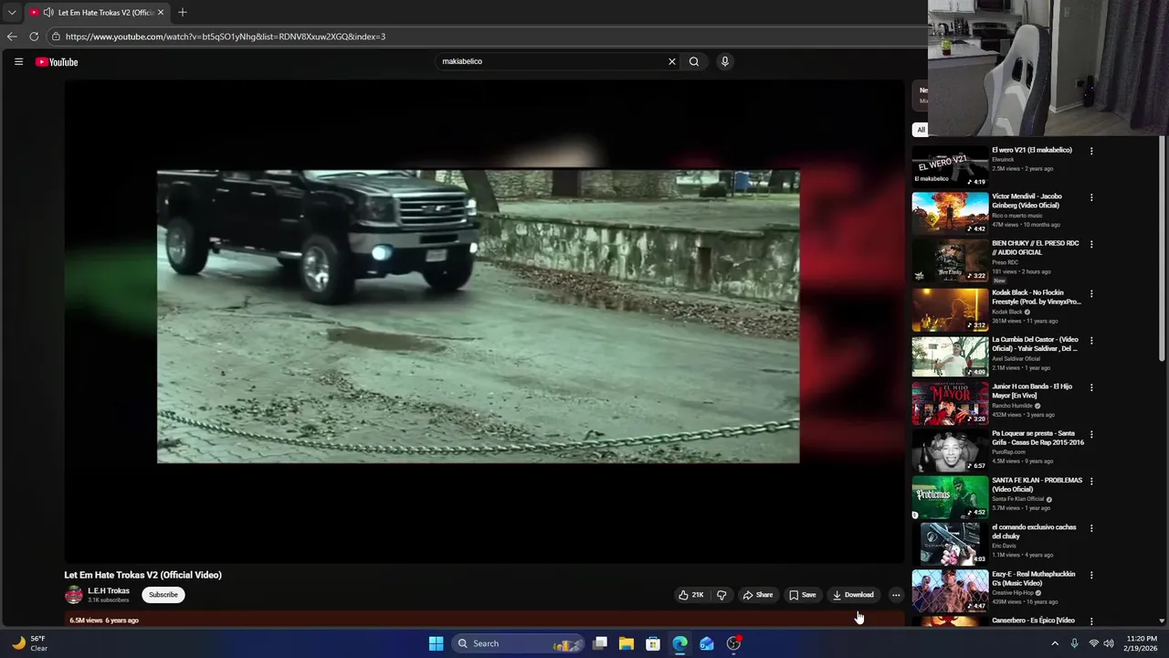Open the weather widget showing 56°F Clear

pyautogui.click(x=29, y=643)
